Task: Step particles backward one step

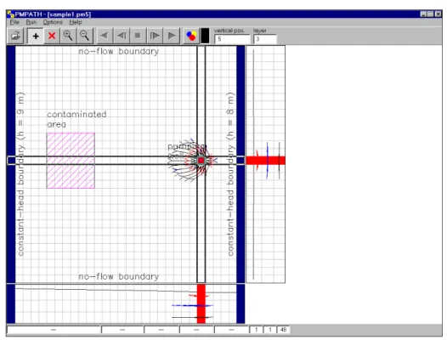Action: pyautogui.click(x=122, y=36)
